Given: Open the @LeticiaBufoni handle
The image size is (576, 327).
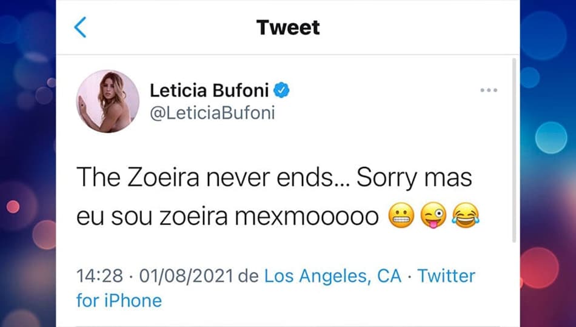Looking at the screenshot, I should tap(212, 113).
